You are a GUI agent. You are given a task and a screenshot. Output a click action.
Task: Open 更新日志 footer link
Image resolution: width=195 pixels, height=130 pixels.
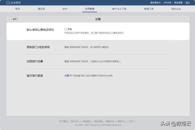point(110,121)
